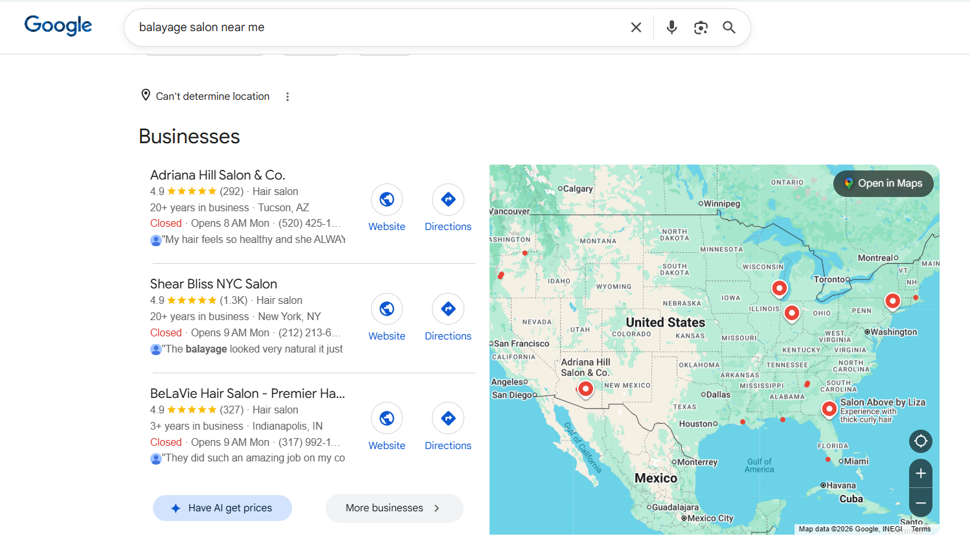Click the directions arrow icon for BeLaVie Hair Salon

(448, 419)
